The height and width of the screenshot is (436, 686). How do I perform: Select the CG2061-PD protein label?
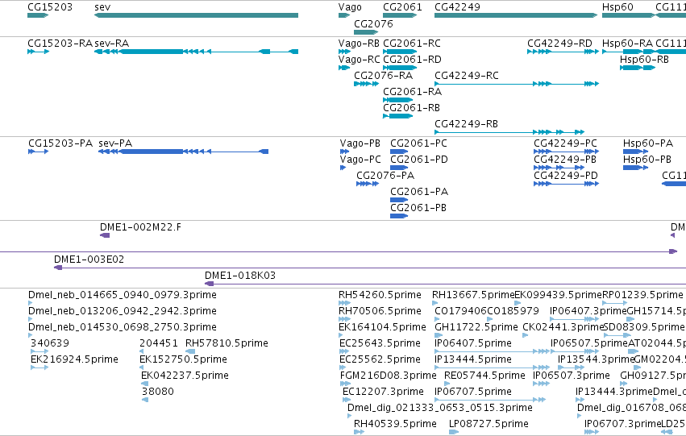(419, 160)
